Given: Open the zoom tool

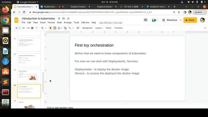Looking at the screenshot, I should pyautogui.click(x=42, y=28).
